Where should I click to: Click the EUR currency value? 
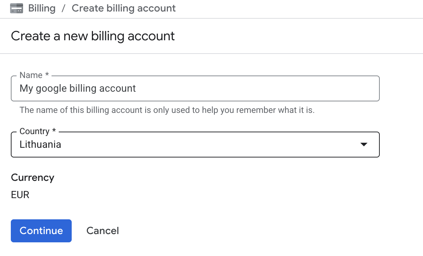click(20, 195)
